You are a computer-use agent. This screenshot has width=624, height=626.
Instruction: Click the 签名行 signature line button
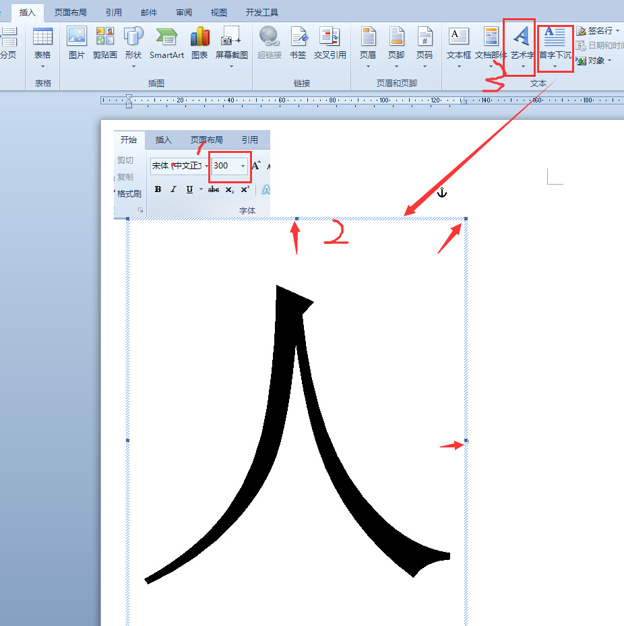(598, 31)
